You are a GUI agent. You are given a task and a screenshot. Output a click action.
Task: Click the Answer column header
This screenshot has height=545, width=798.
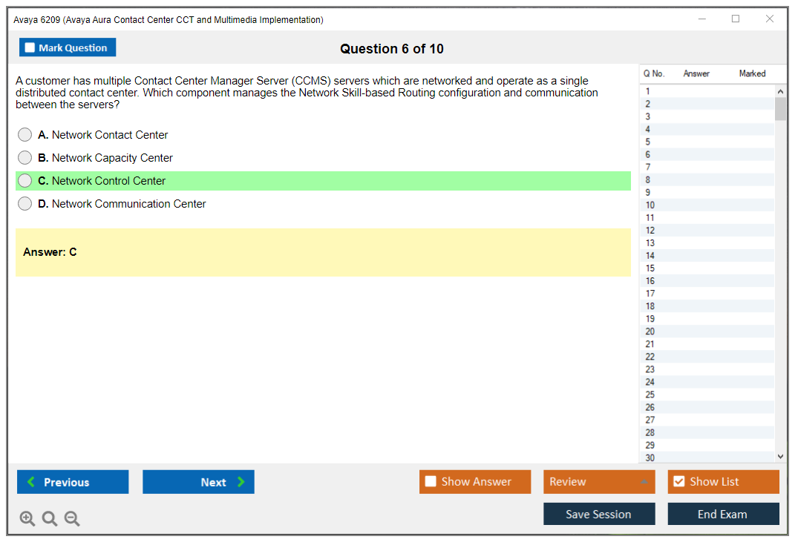coord(696,73)
